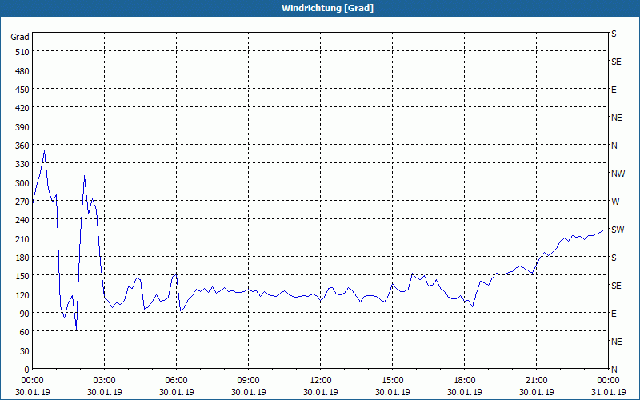
Task: Click the 21:00 time label
Action: [536, 381]
